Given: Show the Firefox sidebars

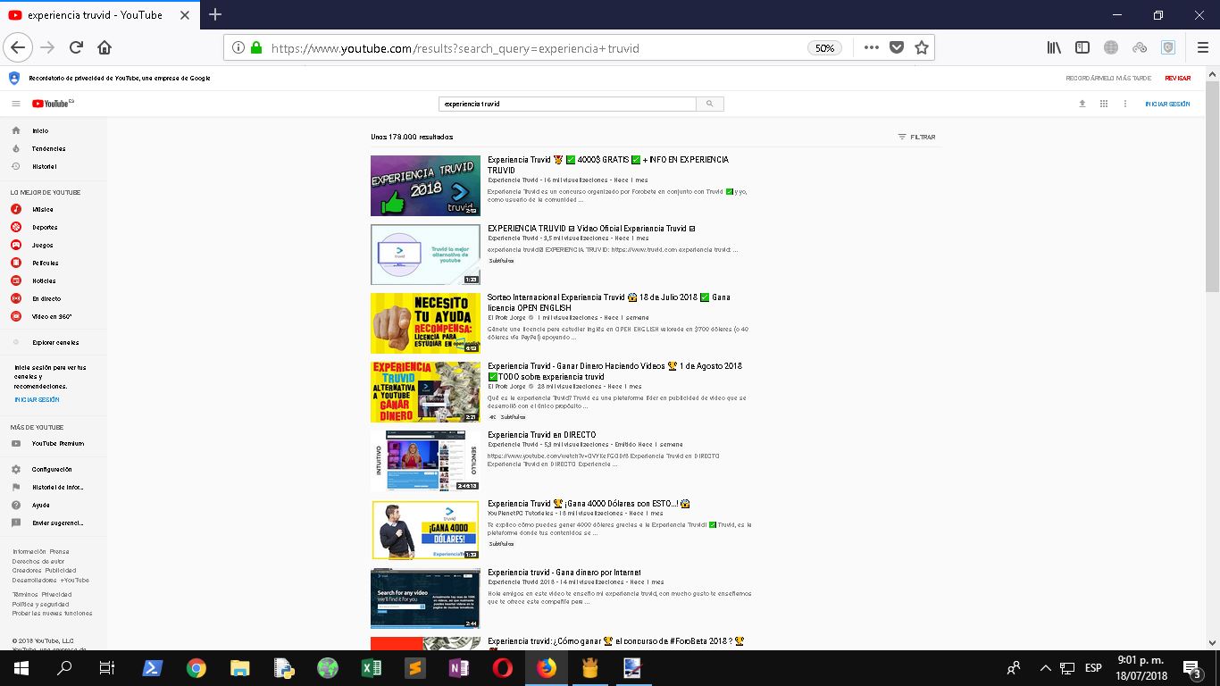Looking at the screenshot, I should point(1082,47).
